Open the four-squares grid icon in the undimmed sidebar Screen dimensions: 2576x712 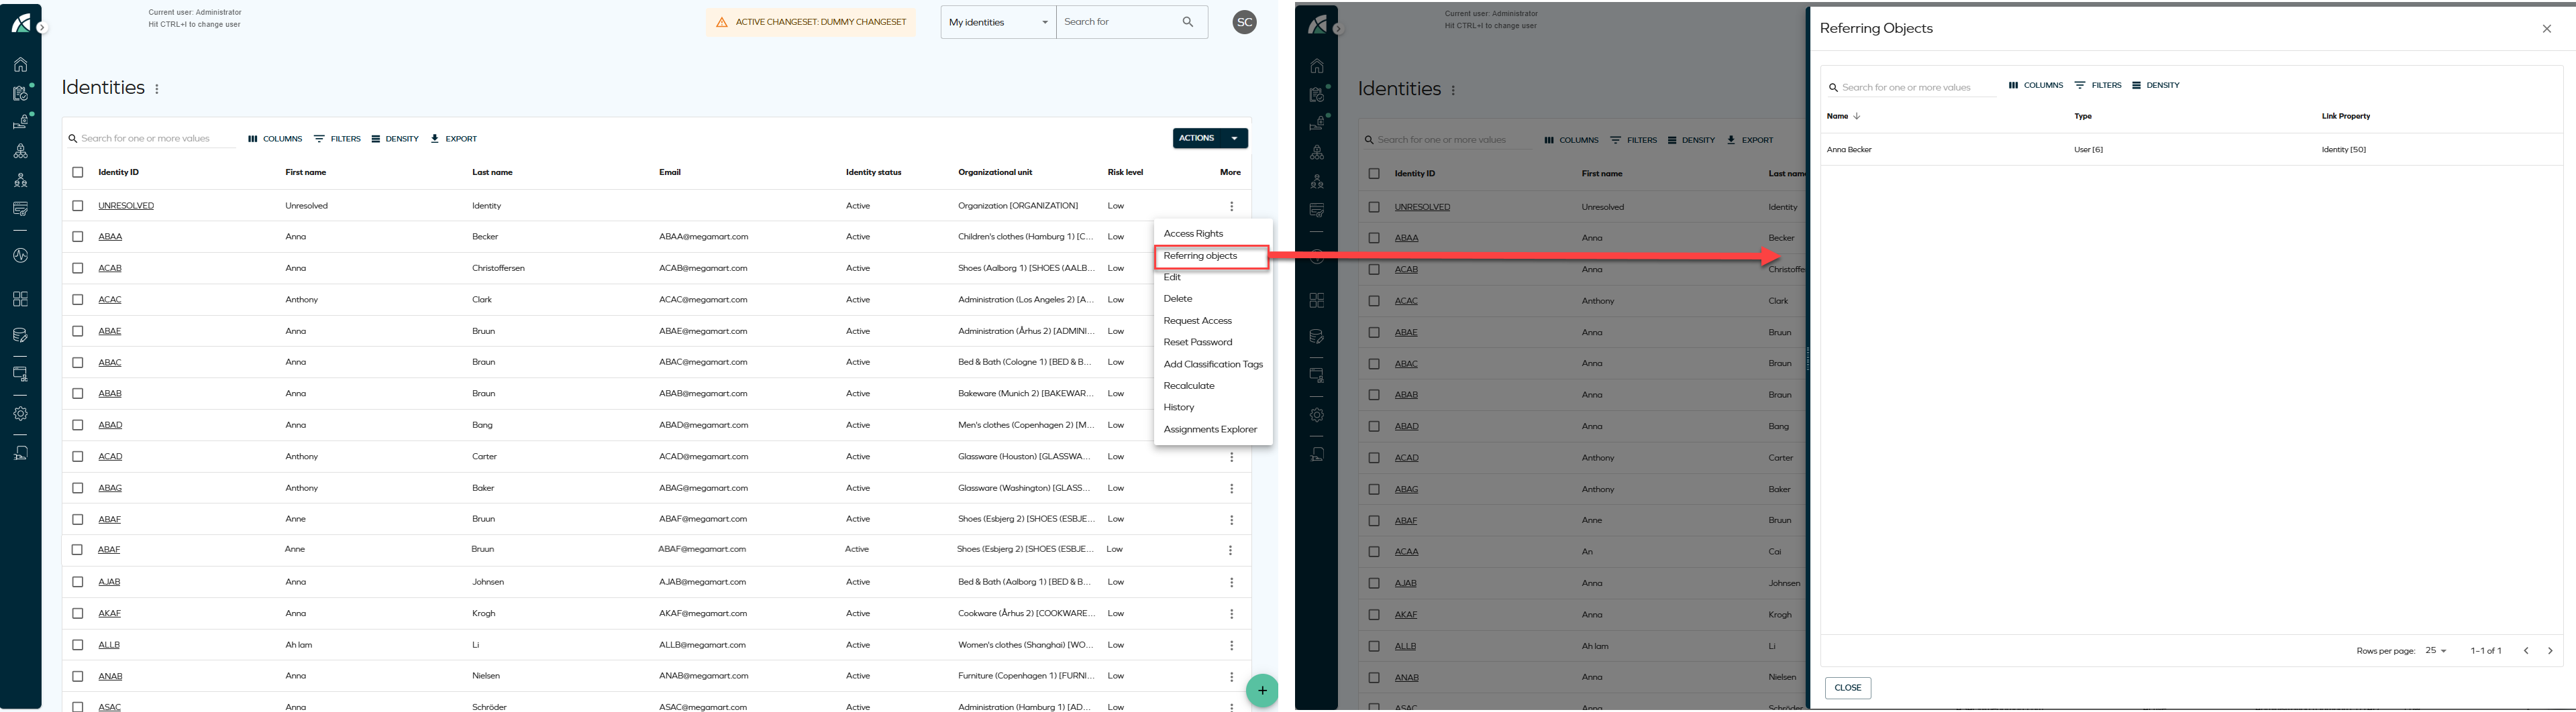(x=20, y=298)
